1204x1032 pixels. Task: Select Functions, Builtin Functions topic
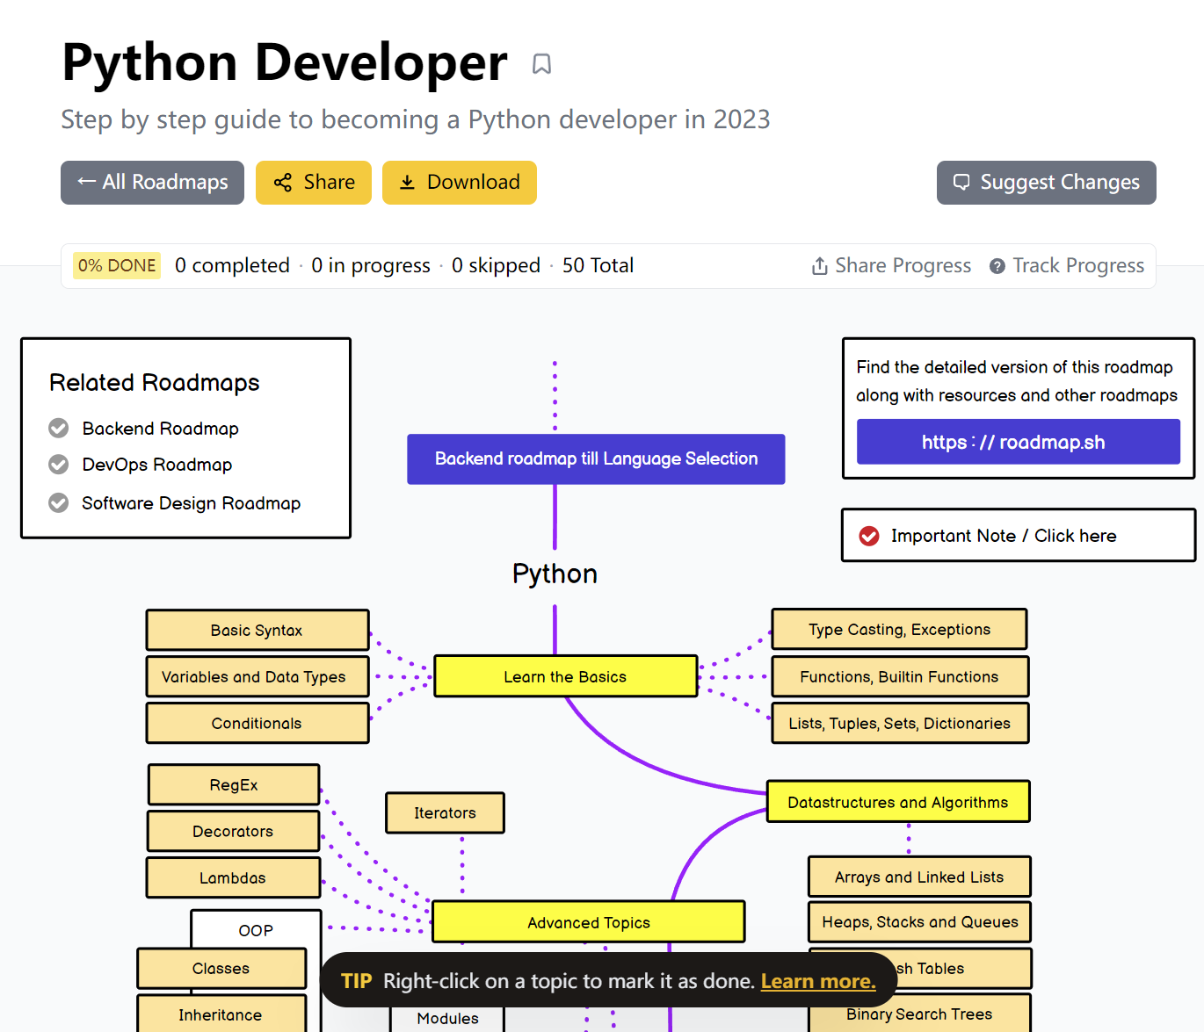click(900, 676)
